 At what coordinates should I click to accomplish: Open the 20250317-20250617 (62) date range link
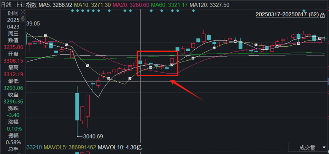click(287, 15)
